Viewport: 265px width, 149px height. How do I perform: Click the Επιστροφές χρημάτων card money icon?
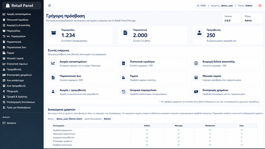coord(196,92)
